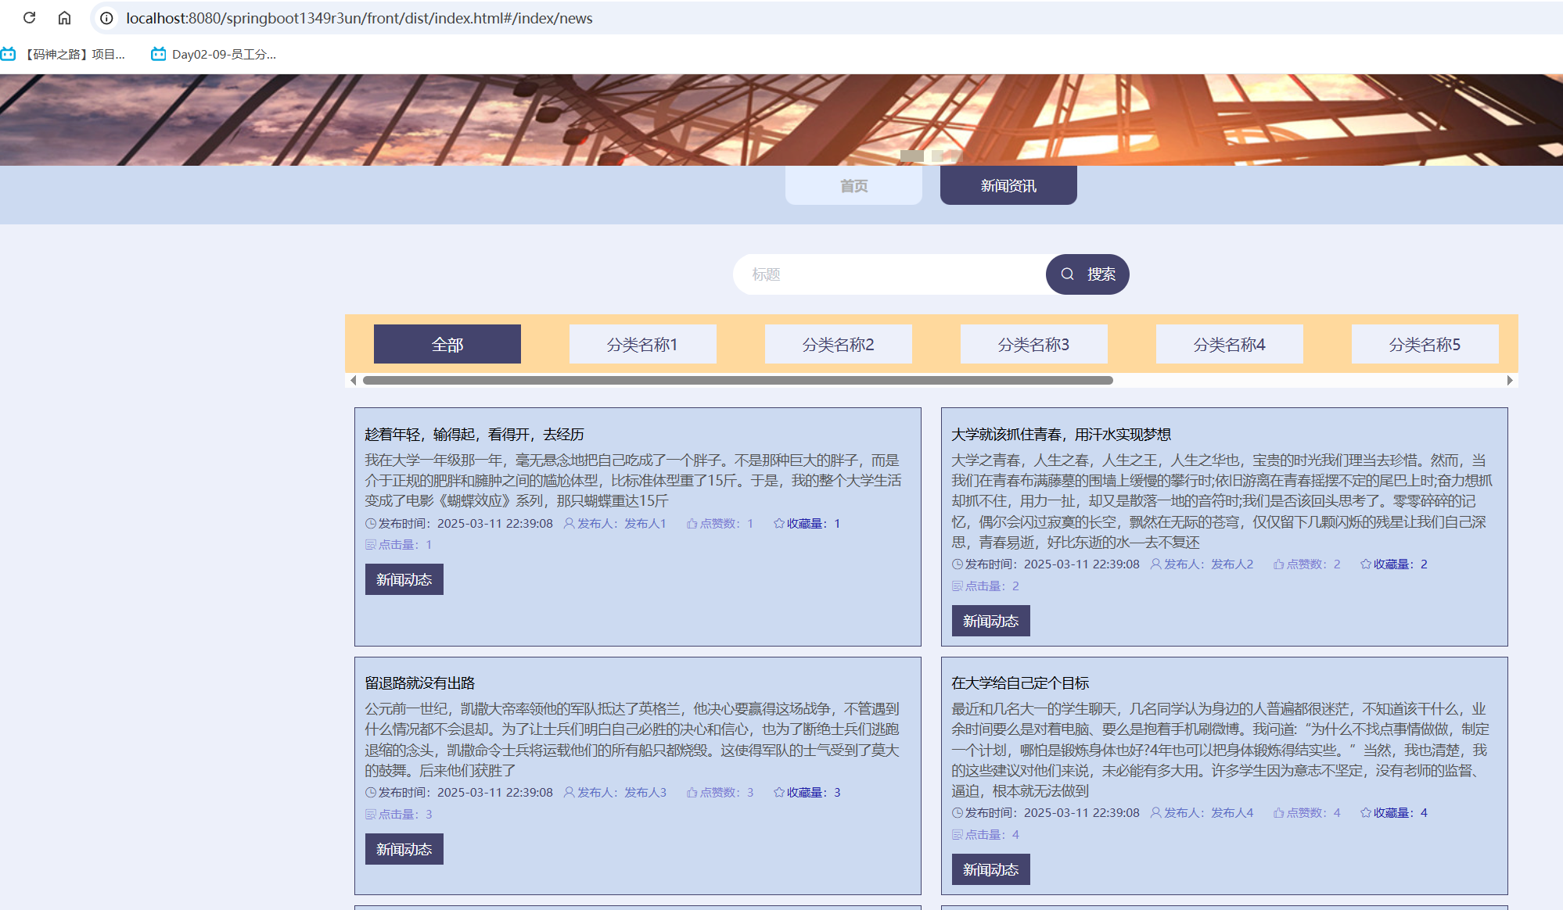The height and width of the screenshot is (910, 1563).
Task: Click the first carousel indicator dot
Action: point(911,156)
